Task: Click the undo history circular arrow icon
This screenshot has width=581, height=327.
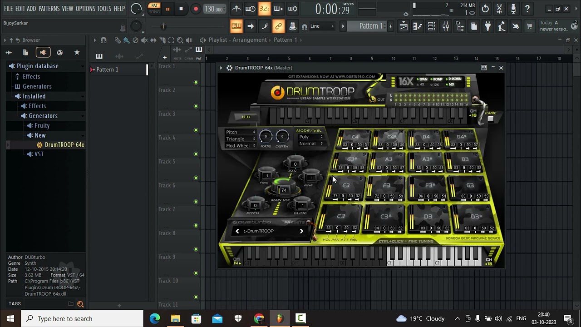Action: (x=485, y=9)
